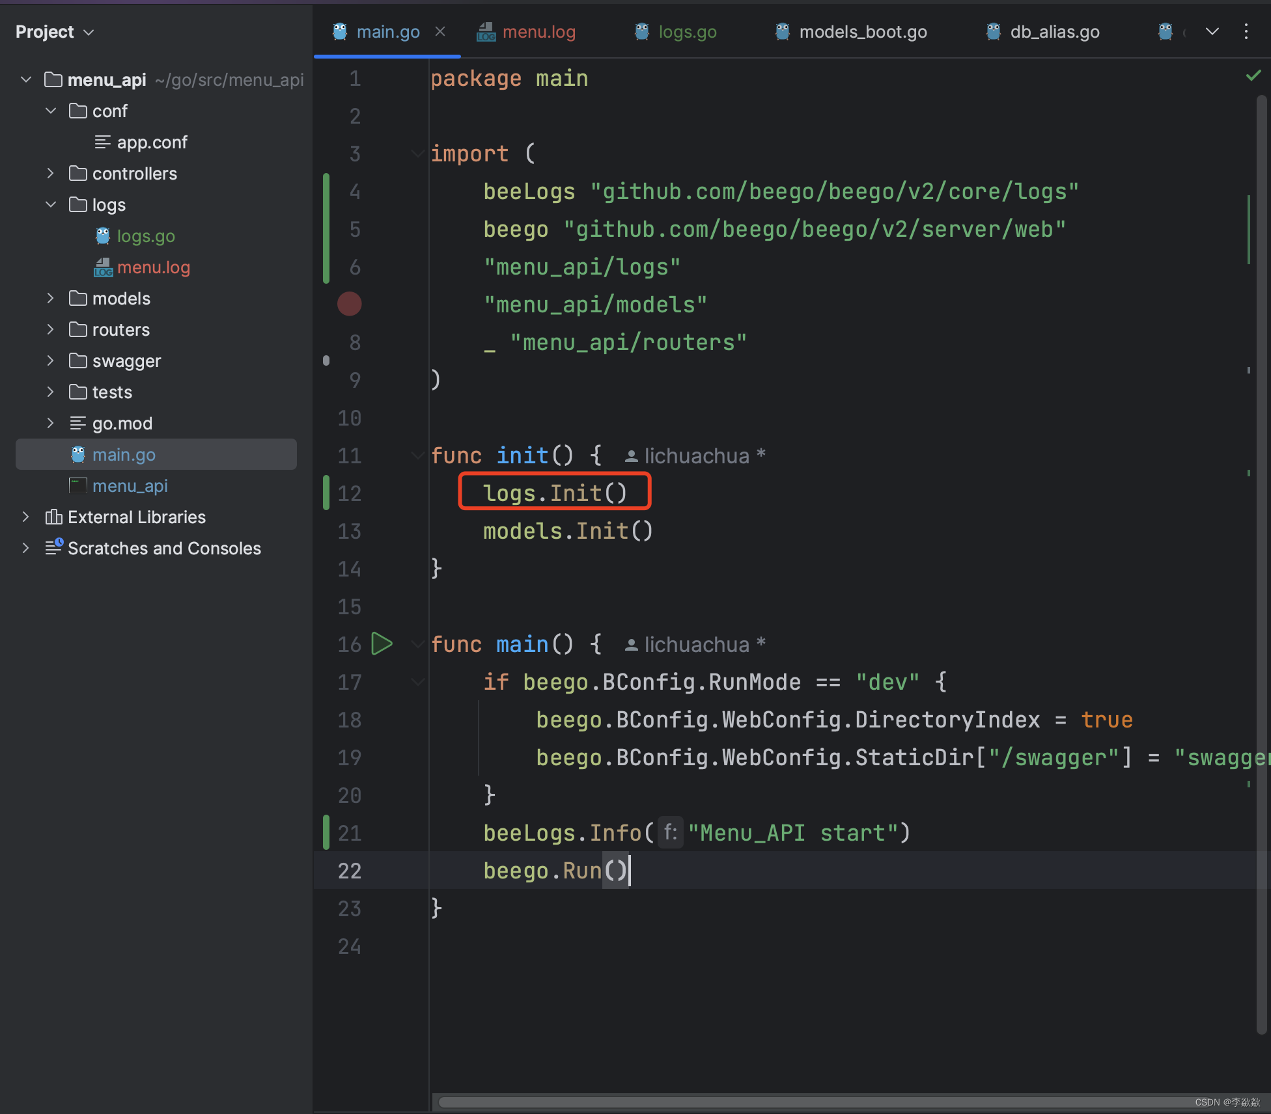Click the Scratches and Consoles icon
Viewport: 1271px width, 1114px height.
tap(55, 547)
